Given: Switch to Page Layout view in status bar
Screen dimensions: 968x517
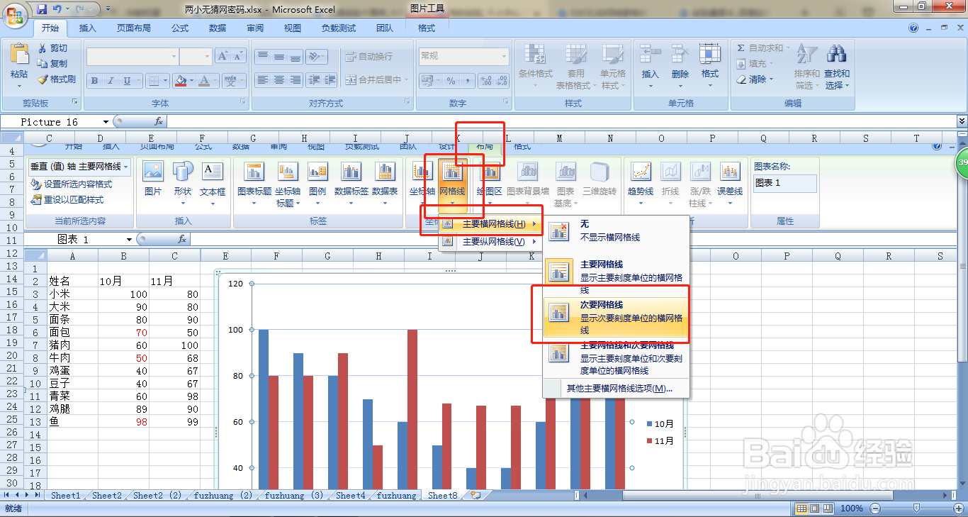Looking at the screenshot, I should point(815,508).
